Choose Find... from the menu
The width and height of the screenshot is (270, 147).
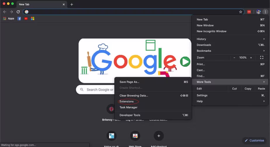click(230, 76)
